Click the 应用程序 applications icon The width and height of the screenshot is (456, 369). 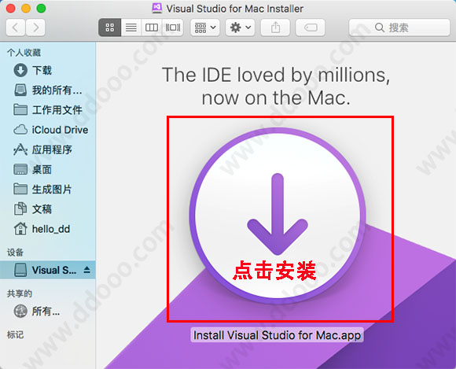pyautogui.click(x=20, y=149)
